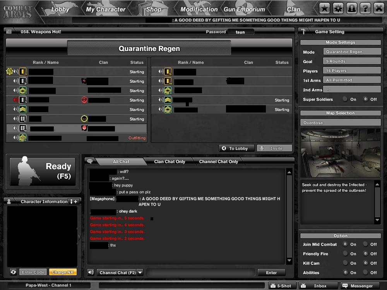Open the Goal dropdown showing 9 Rounds
Screen dimensions: 387x290
point(352,61)
